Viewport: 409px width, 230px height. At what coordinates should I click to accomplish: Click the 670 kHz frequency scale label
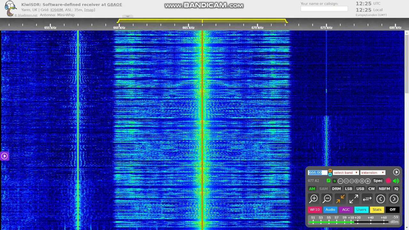(x=257, y=28)
